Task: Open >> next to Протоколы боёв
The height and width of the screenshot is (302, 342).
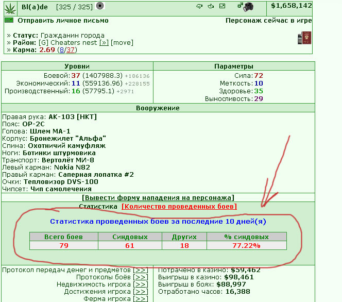Action: 141,277
